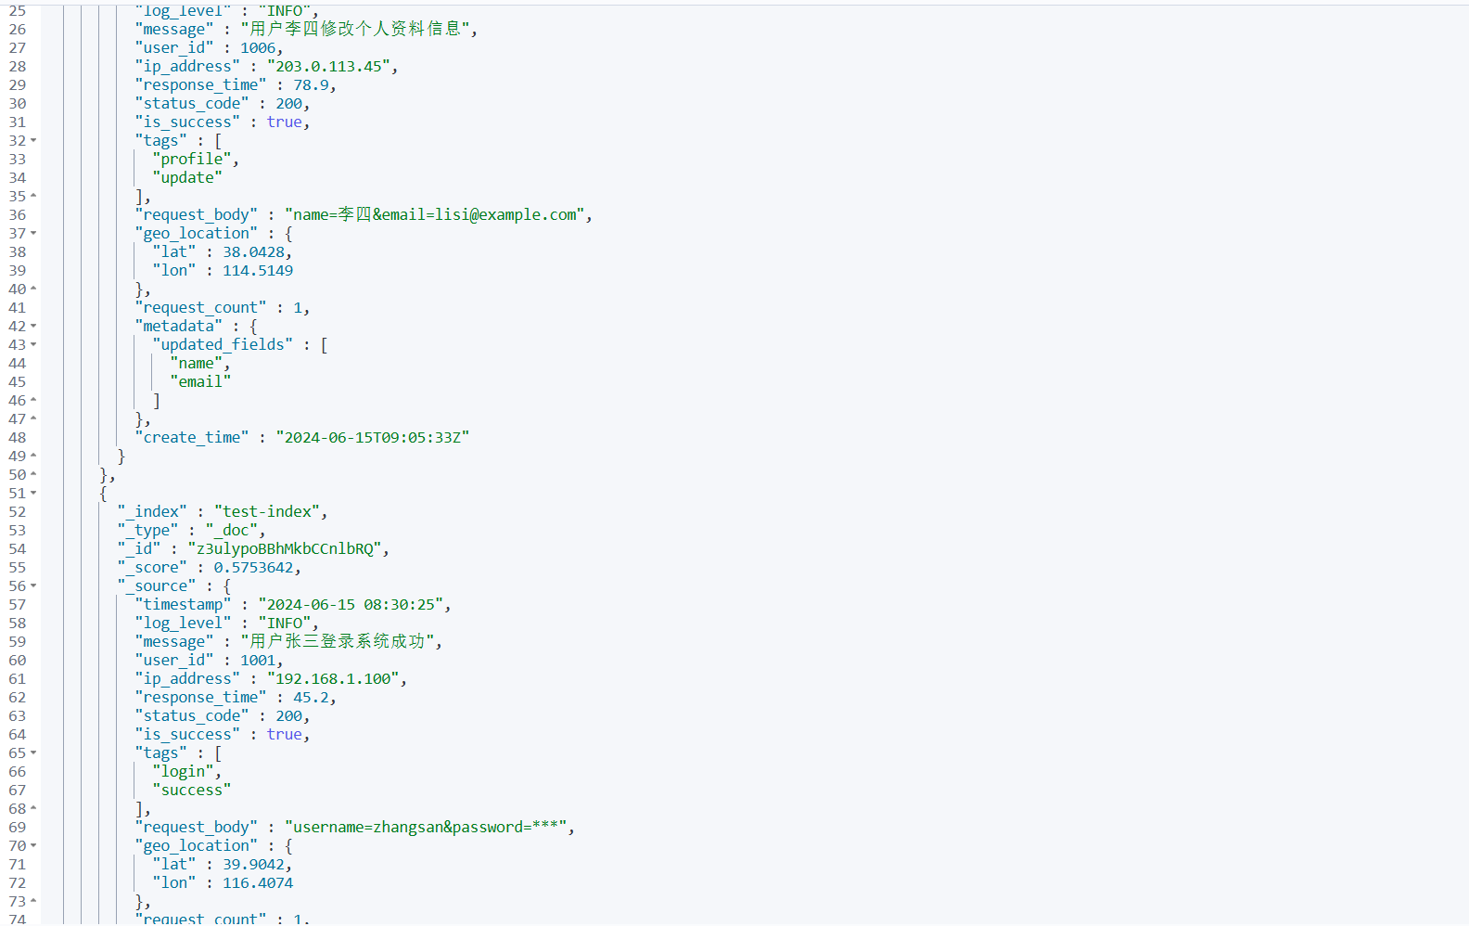This screenshot has height=926, width=1469.
Task: Click lat value 38.0428
Action: tap(253, 251)
